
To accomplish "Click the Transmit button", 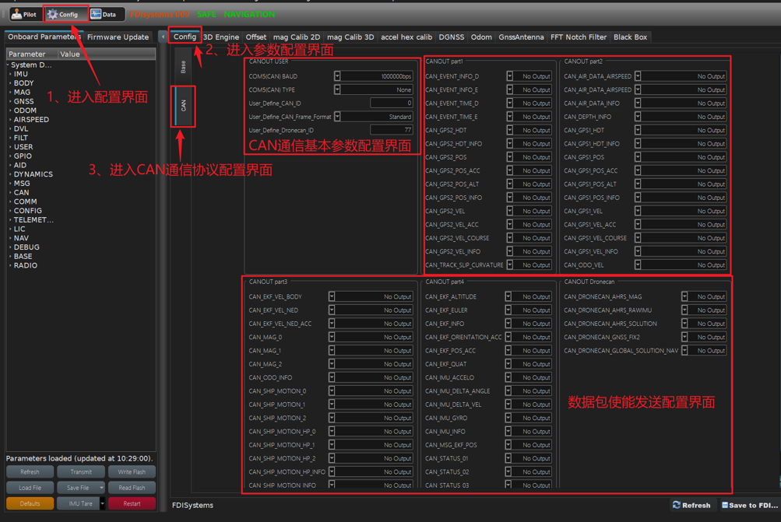I will pos(81,471).
